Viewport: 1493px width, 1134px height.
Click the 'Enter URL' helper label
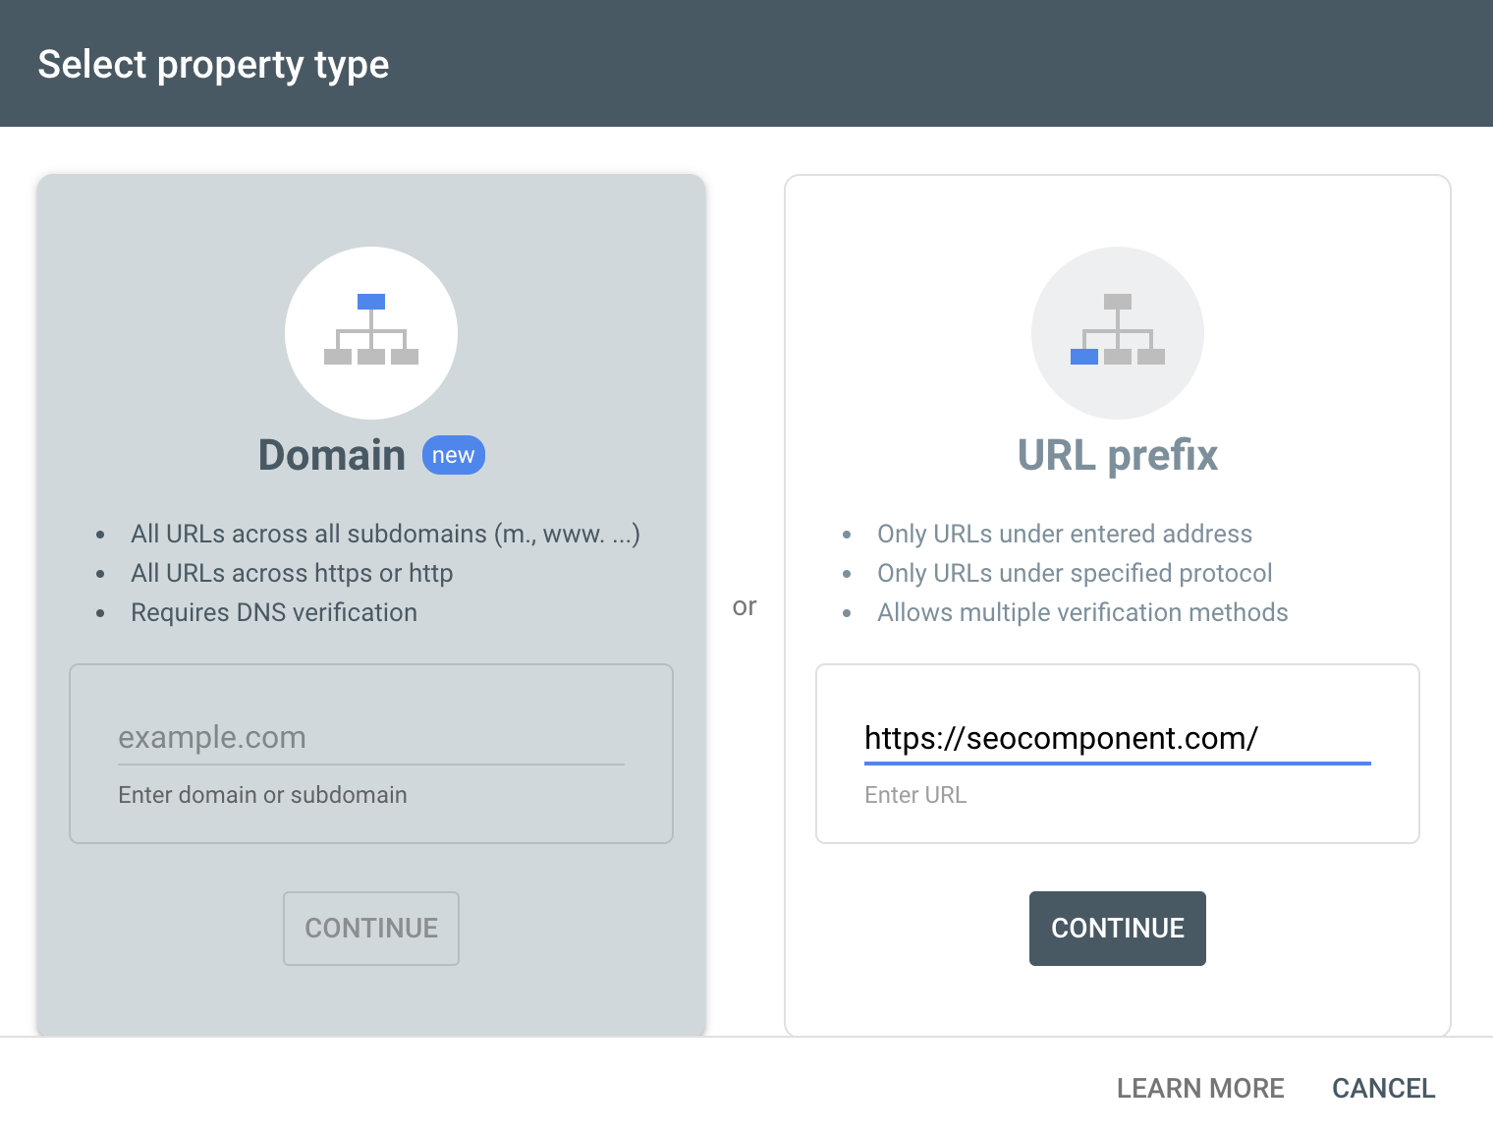tap(915, 795)
